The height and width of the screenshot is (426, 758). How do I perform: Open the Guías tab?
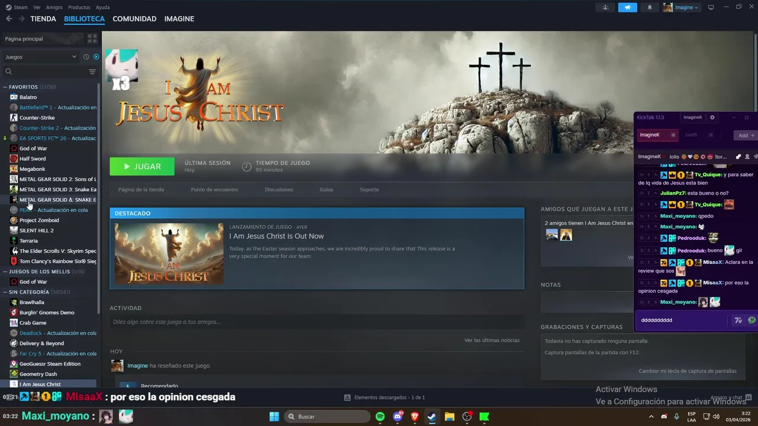pyautogui.click(x=326, y=189)
